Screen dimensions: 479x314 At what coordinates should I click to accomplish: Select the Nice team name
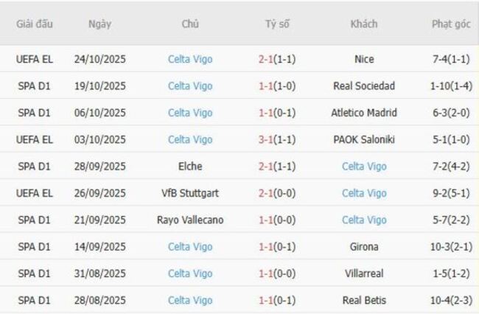(x=364, y=60)
